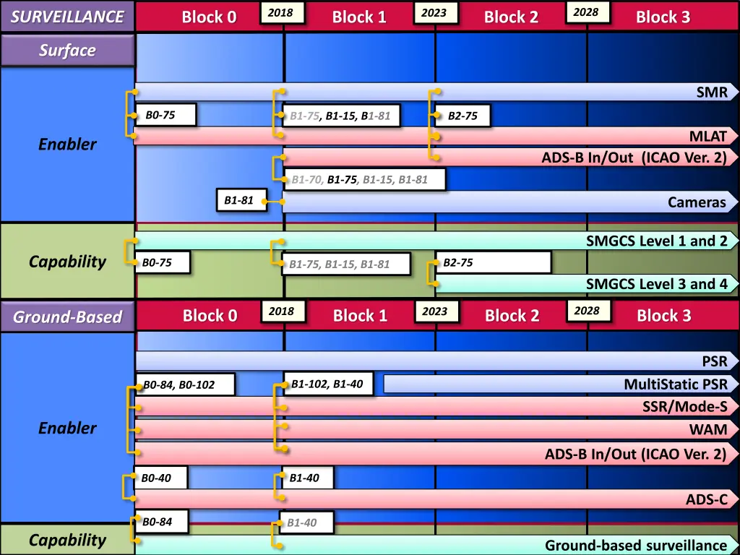The width and height of the screenshot is (740, 555).
Task: Click the 2023 marker in the top timeline
Action: [434, 13]
